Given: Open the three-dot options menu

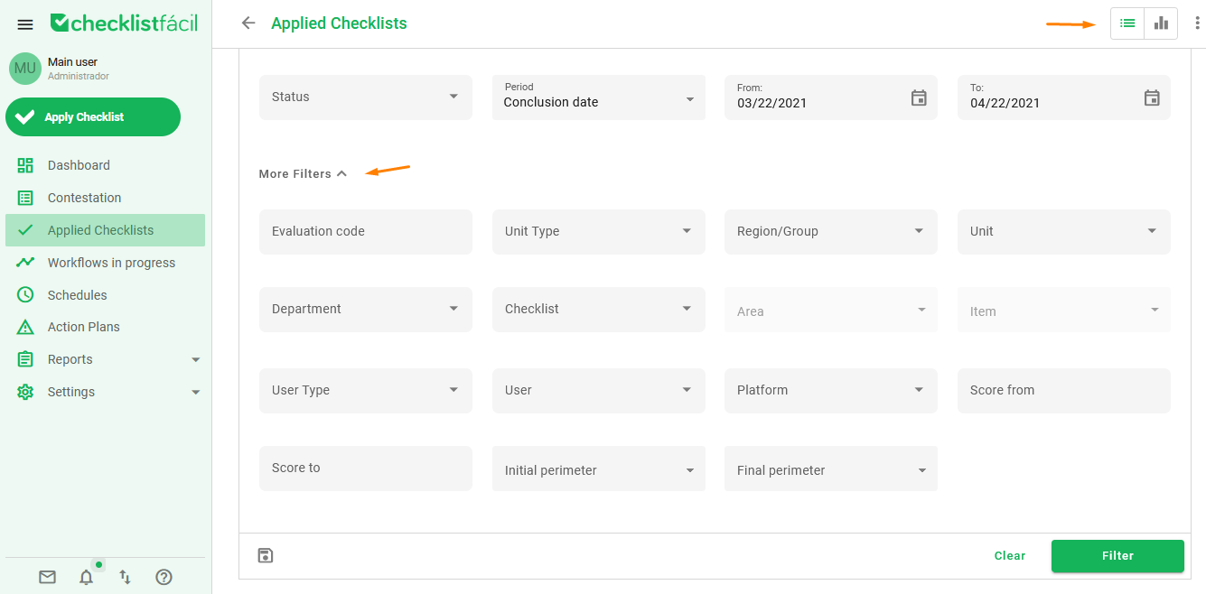Looking at the screenshot, I should (1197, 23).
